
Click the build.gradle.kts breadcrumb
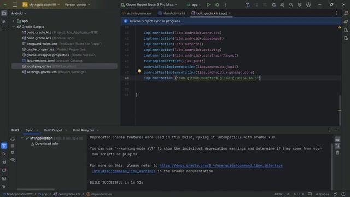pos(67,194)
